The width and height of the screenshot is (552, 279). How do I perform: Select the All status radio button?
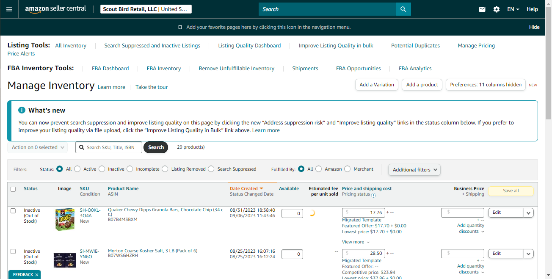pos(60,169)
